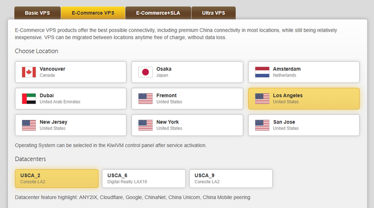Click the US flag beside Los Angeles
Screen dimensions: 374x208
pos(262,98)
